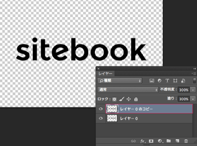Hide the レイヤー 0 layer
The image size is (197, 146).
coord(101,118)
